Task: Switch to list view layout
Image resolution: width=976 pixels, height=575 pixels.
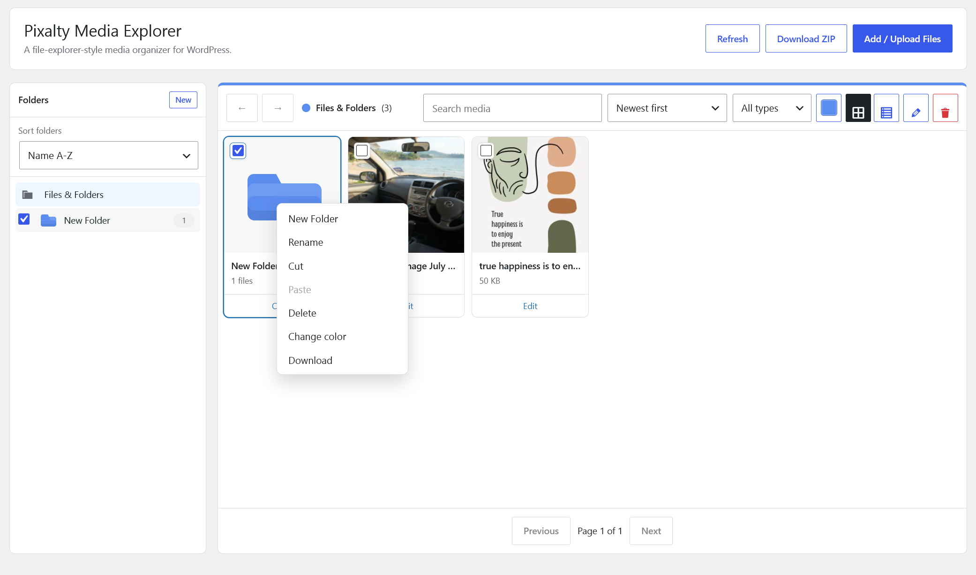Action: point(886,108)
